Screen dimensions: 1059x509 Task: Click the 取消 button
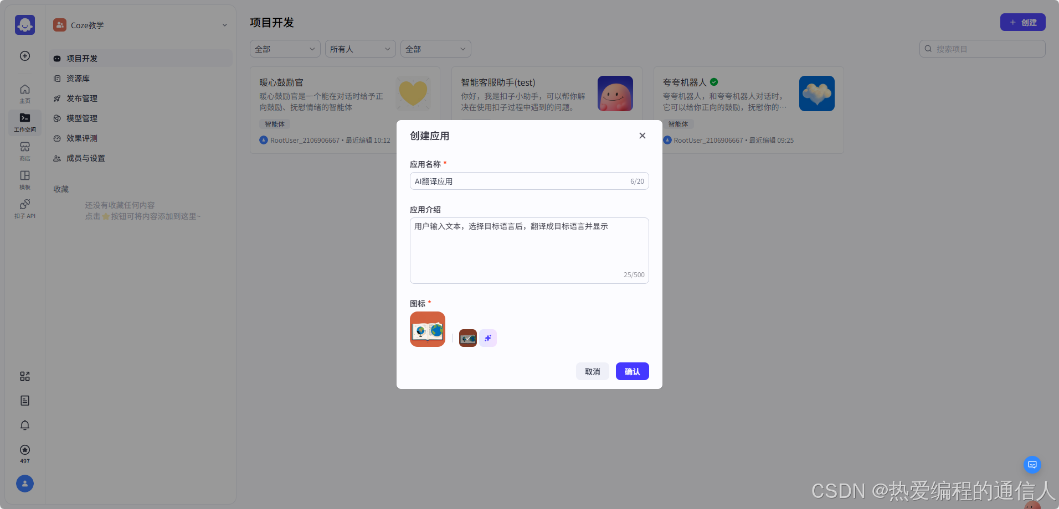tap(593, 371)
